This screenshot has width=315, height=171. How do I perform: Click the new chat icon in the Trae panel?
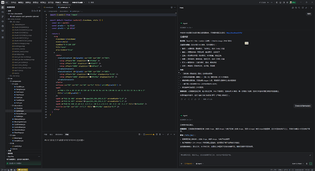(293, 8)
